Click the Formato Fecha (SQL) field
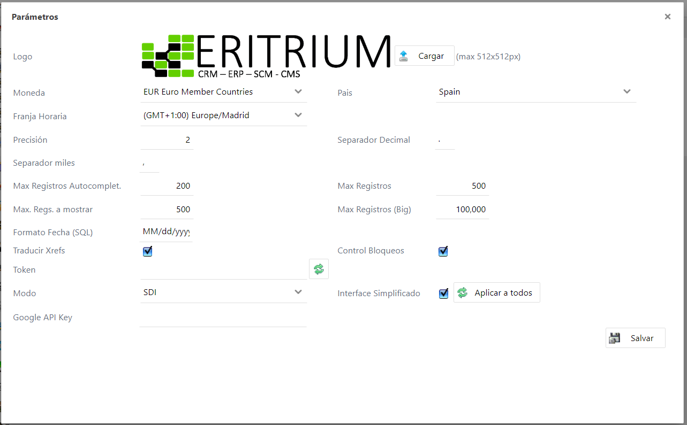Screen dimensions: 687x425 coord(167,233)
